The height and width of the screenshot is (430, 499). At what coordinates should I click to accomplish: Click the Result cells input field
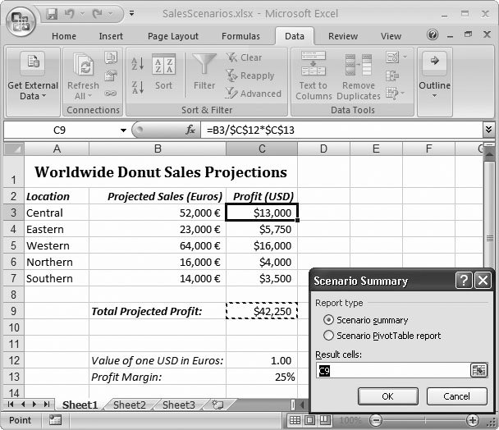[392, 370]
